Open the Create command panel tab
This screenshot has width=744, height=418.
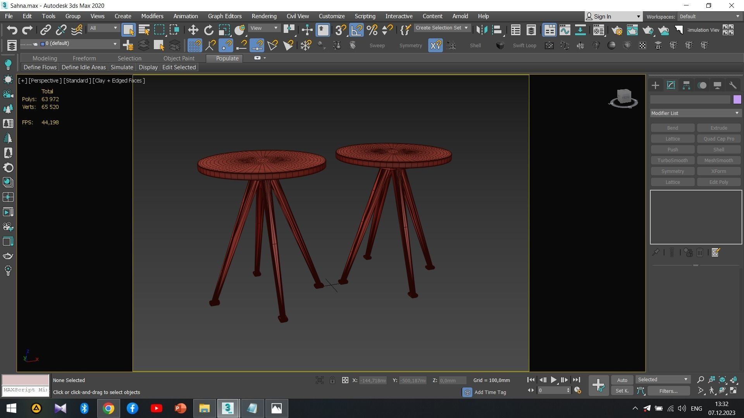click(656, 86)
